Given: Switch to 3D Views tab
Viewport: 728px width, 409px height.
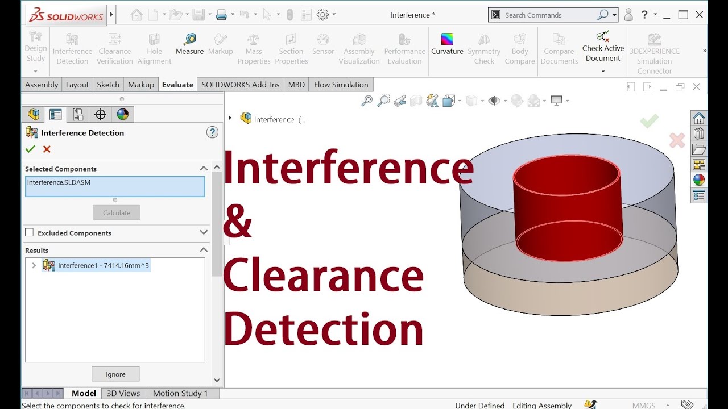Looking at the screenshot, I should [123, 393].
